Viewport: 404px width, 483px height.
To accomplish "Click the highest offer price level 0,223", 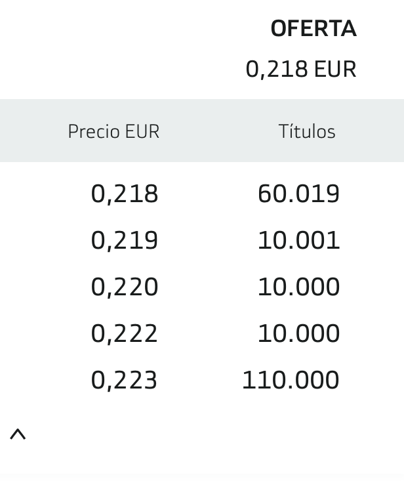I will tap(124, 381).
